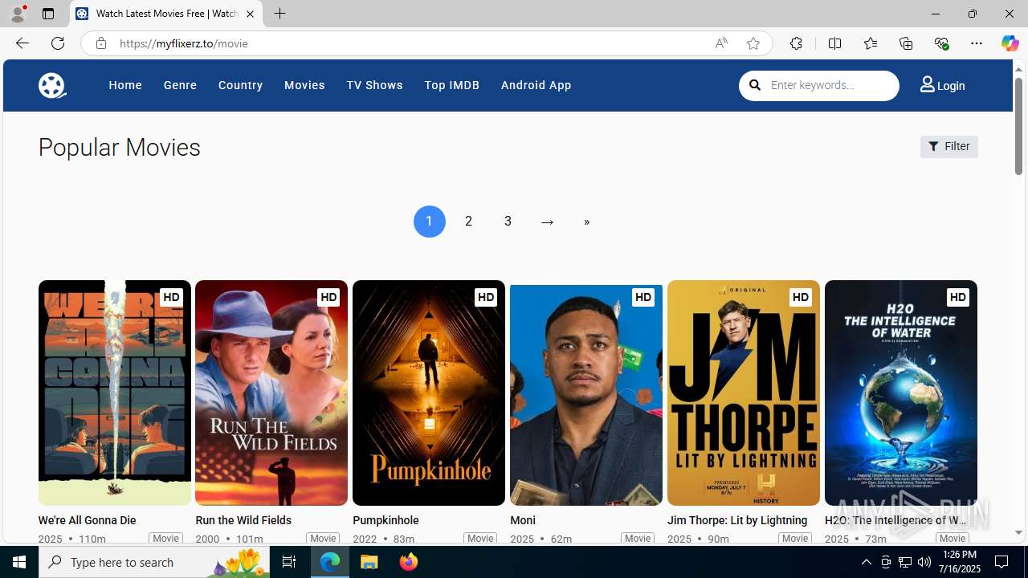The height and width of the screenshot is (578, 1028).
Task: Open Favorites list icon
Action: pyautogui.click(x=870, y=43)
